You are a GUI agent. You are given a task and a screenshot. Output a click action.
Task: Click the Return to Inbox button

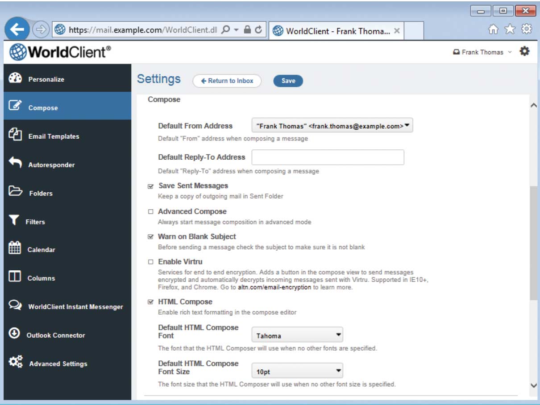pos(227,81)
